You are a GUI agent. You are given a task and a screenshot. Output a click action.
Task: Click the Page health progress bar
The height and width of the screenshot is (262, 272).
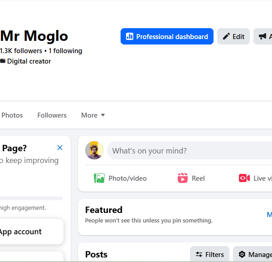point(31,198)
